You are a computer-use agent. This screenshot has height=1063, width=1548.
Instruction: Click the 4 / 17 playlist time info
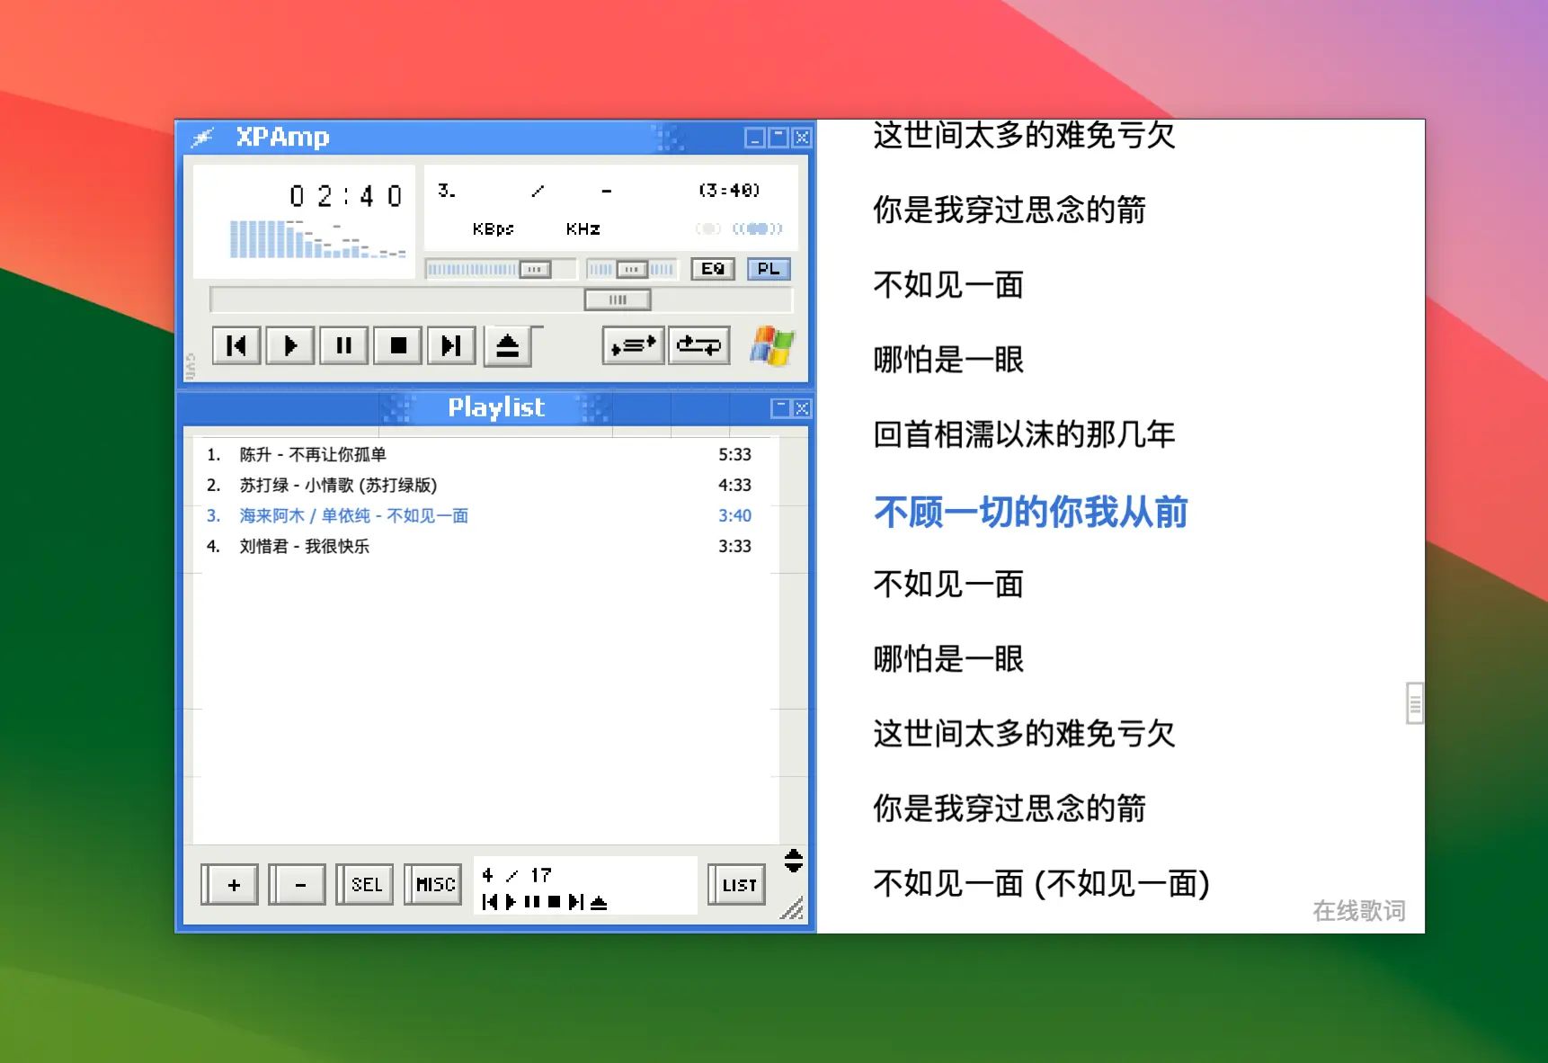[x=517, y=875]
